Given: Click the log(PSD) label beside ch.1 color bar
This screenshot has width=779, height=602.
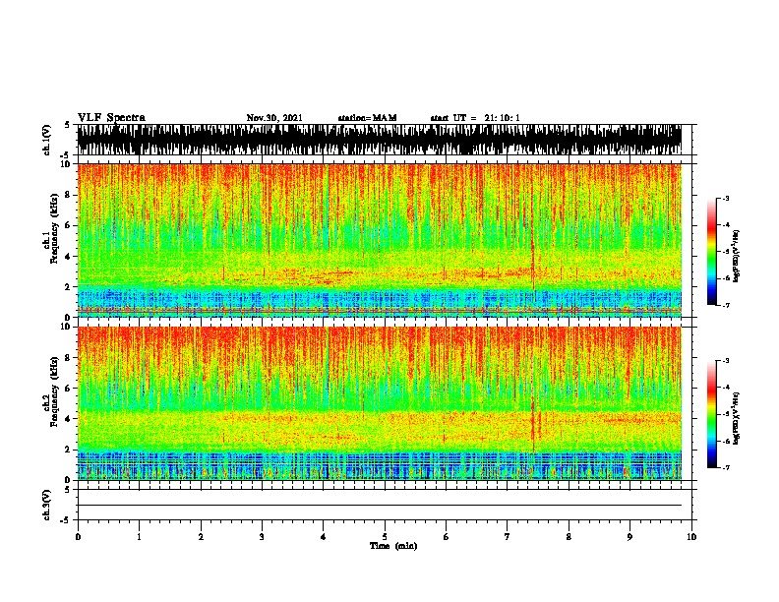Looking at the screenshot, I should 736,256.
